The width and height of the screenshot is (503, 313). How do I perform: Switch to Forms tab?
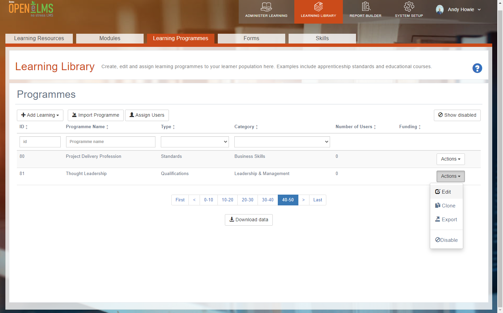(x=251, y=38)
